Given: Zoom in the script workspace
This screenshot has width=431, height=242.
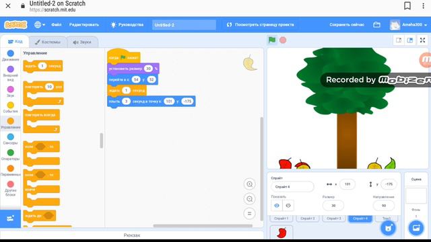Looking at the screenshot, I should (x=250, y=184).
